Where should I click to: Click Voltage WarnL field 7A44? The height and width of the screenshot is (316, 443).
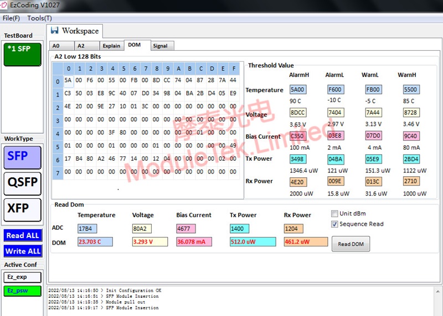click(373, 113)
